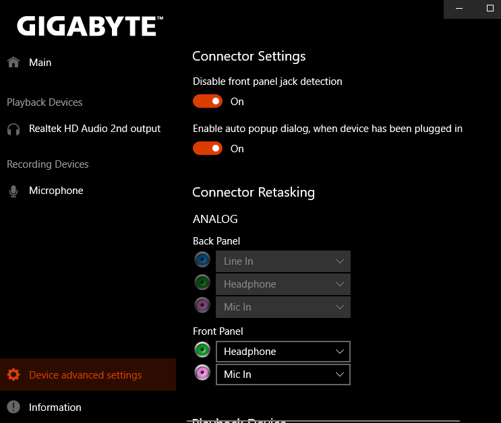The width and height of the screenshot is (501, 423).
Task: Click the exclamation icon beside Information
Action: pyautogui.click(x=13, y=407)
